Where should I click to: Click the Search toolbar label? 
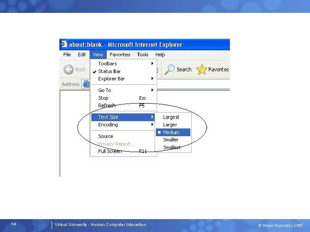coord(184,70)
